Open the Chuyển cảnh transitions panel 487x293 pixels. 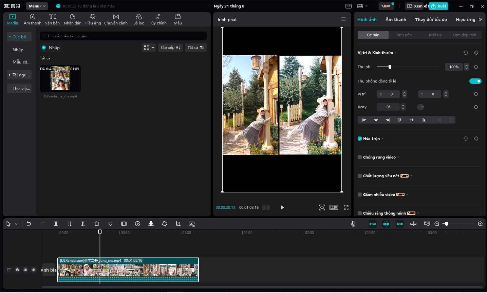(116, 19)
